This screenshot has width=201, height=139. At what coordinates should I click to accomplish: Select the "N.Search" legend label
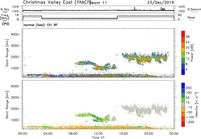click(x=194, y=9)
